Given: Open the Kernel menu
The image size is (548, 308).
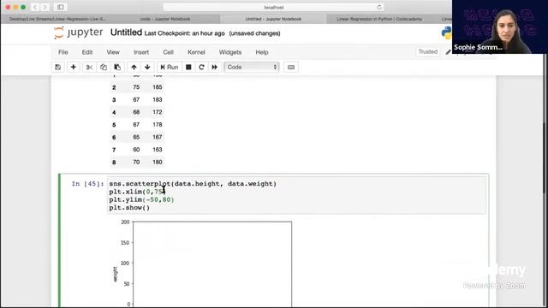Looking at the screenshot, I should point(196,52).
